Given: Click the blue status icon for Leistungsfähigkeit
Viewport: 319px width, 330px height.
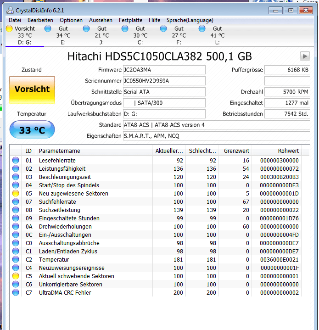Looking at the screenshot, I should (x=16, y=168).
